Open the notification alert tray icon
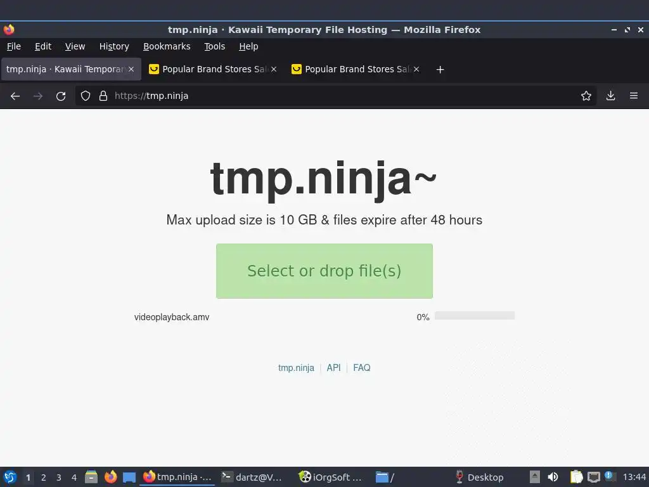The image size is (649, 487). click(x=609, y=476)
